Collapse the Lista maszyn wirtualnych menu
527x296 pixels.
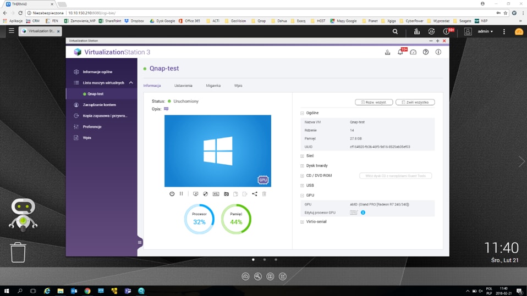(131, 83)
